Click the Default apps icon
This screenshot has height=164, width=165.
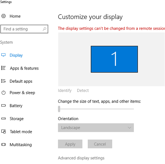(x=3, y=81)
